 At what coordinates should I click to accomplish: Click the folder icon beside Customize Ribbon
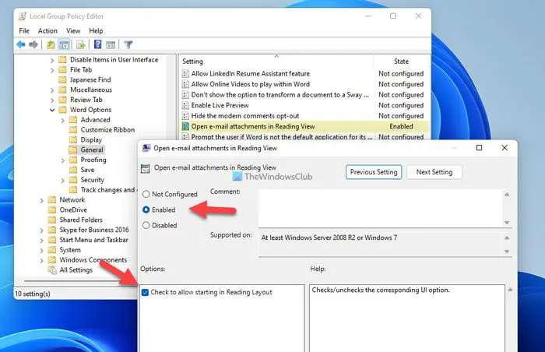point(73,130)
